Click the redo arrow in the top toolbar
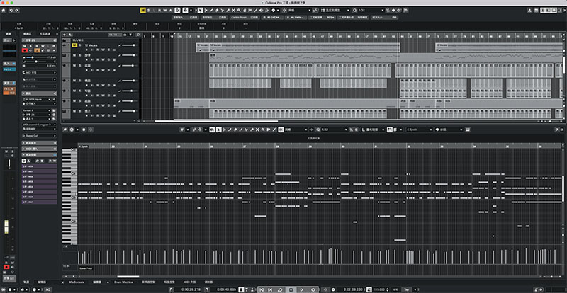Image resolution: width=567 pixels, height=293 pixels. 16,11
